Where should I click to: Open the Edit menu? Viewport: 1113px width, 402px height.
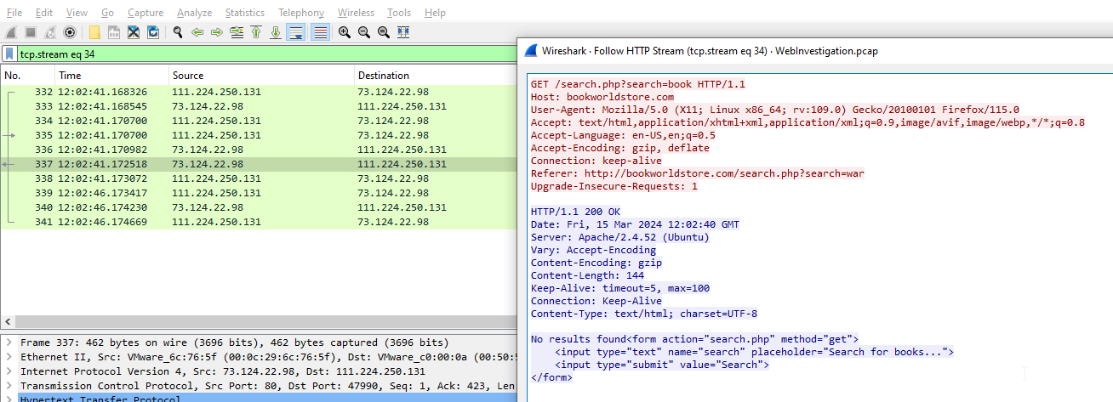coord(44,13)
